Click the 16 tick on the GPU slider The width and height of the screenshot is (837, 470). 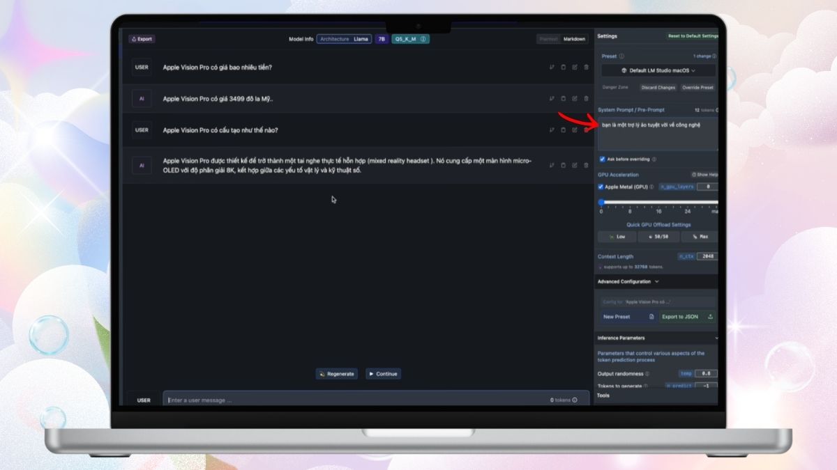pos(659,211)
